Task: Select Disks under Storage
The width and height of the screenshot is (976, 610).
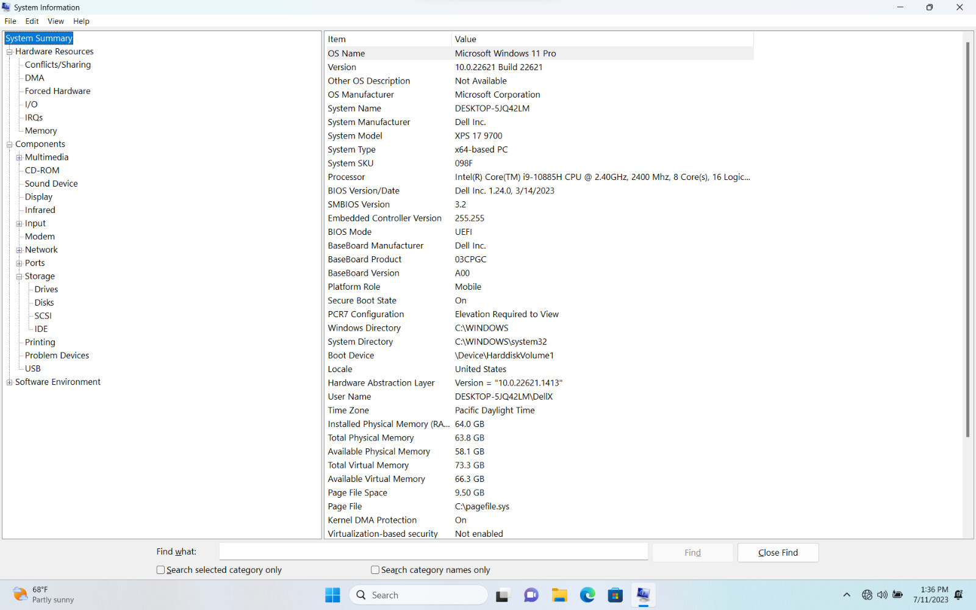Action: click(45, 303)
